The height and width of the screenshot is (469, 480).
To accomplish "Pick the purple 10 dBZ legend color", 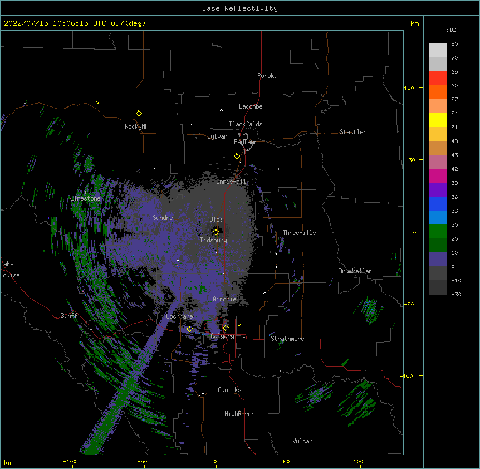I will [x=438, y=260].
